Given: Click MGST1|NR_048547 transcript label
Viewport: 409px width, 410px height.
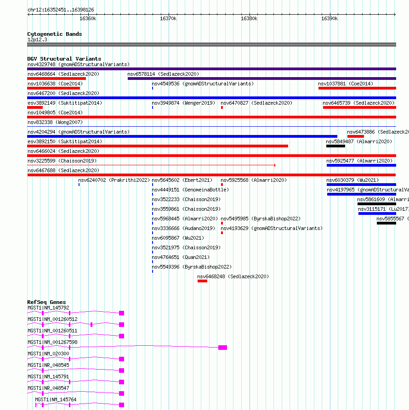Looking at the screenshot, I should [x=48, y=388].
